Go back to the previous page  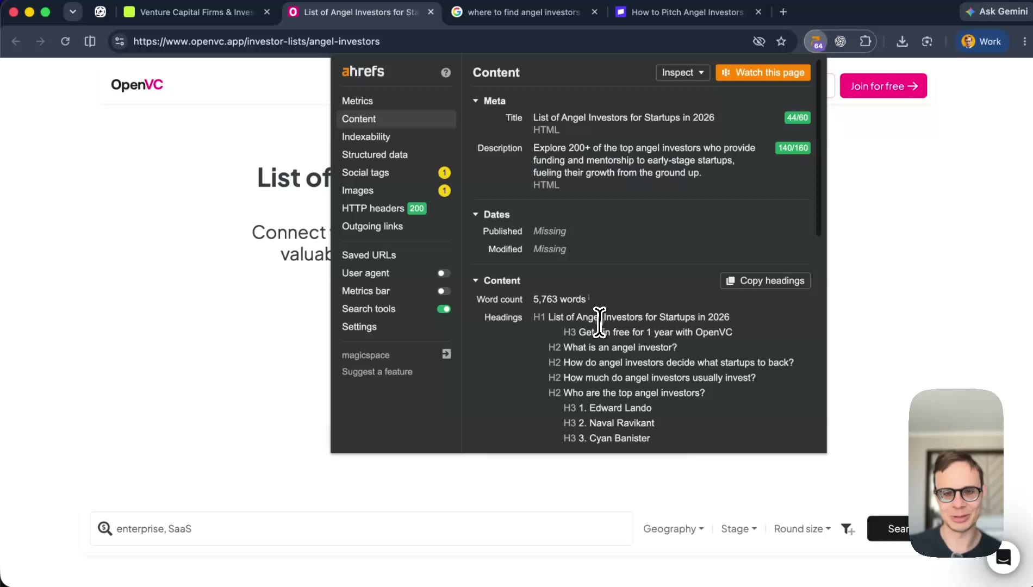16,41
